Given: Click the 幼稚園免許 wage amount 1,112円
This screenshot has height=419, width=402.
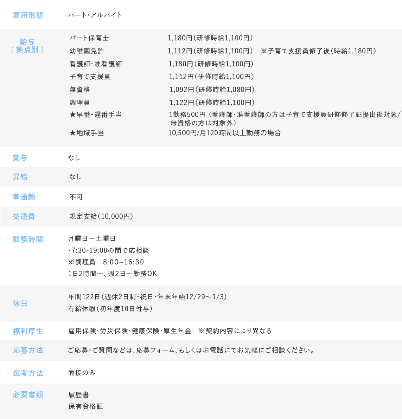Looking at the screenshot, I should tap(180, 51).
